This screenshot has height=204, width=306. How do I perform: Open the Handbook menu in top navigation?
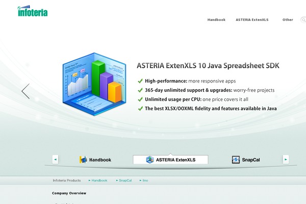point(216,20)
